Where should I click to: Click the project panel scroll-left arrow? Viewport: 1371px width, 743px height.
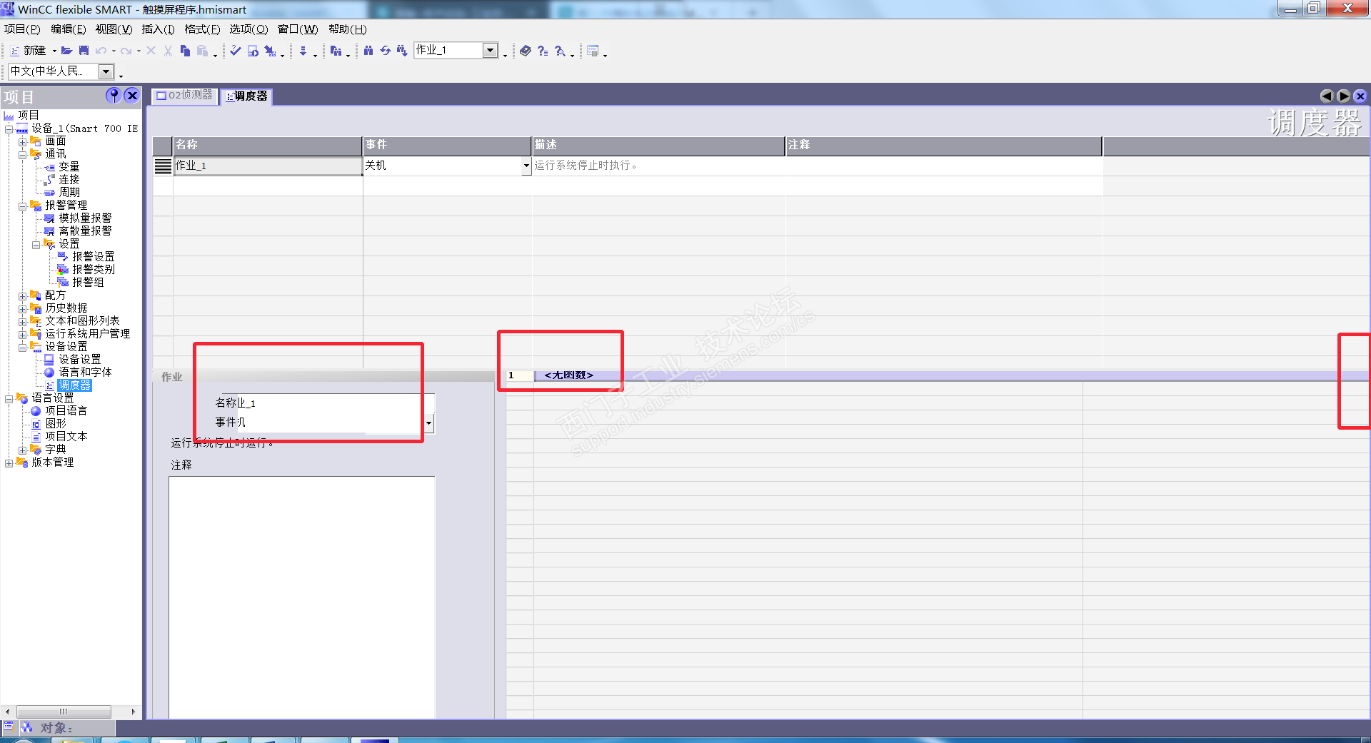(x=7, y=712)
